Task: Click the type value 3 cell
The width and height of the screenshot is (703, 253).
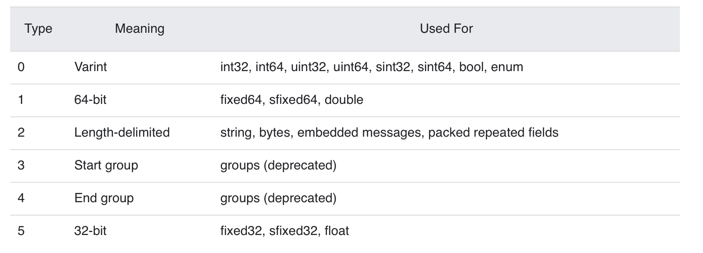Action: click(21, 165)
